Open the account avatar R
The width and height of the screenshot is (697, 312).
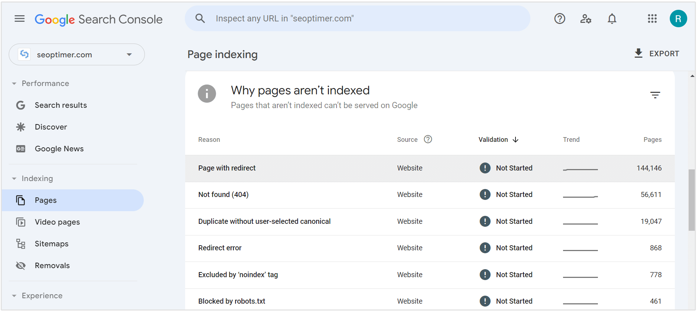[678, 19]
